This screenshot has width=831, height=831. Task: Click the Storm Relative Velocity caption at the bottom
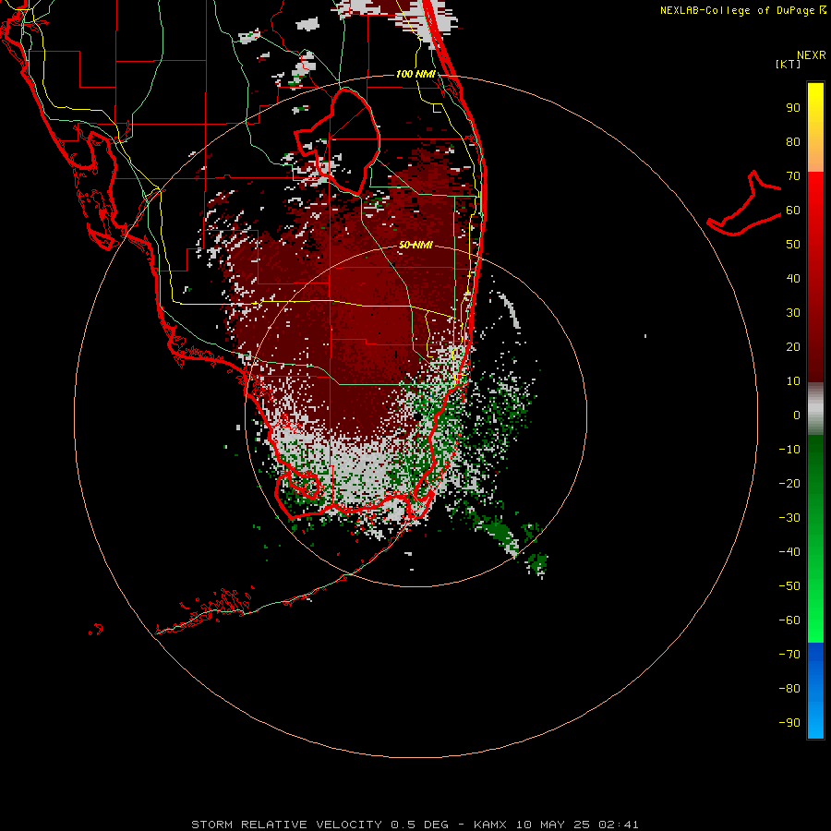coord(415,825)
